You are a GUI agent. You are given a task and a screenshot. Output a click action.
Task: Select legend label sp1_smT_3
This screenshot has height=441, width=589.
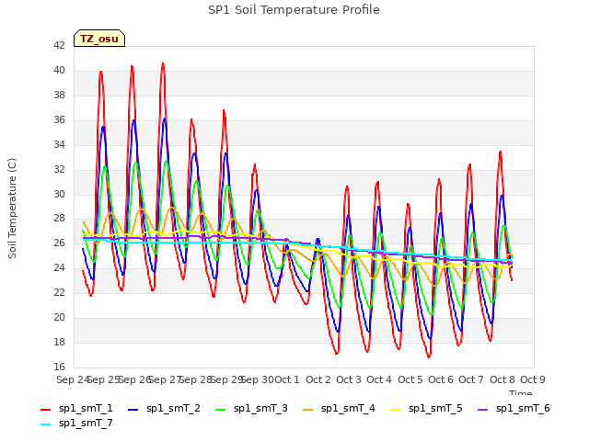coord(260,408)
